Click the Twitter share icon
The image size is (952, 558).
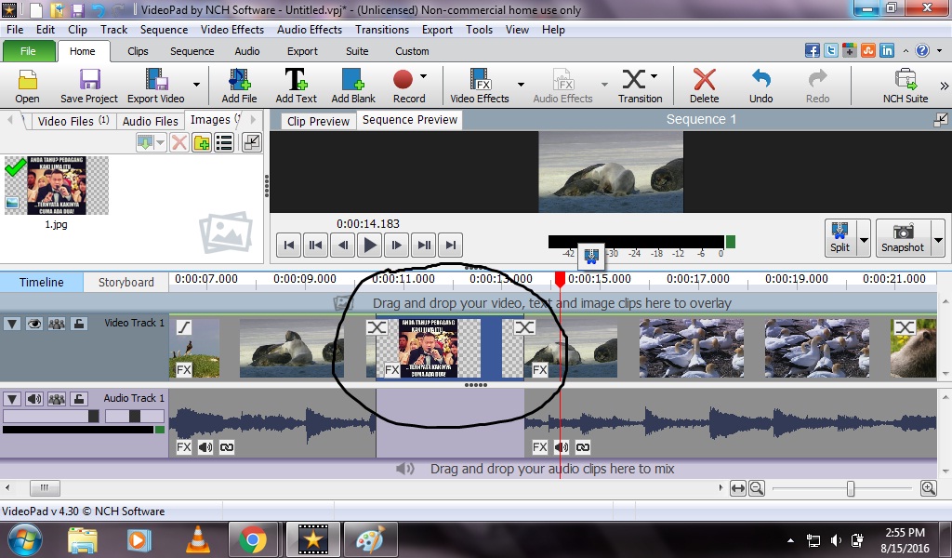[830, 50]
